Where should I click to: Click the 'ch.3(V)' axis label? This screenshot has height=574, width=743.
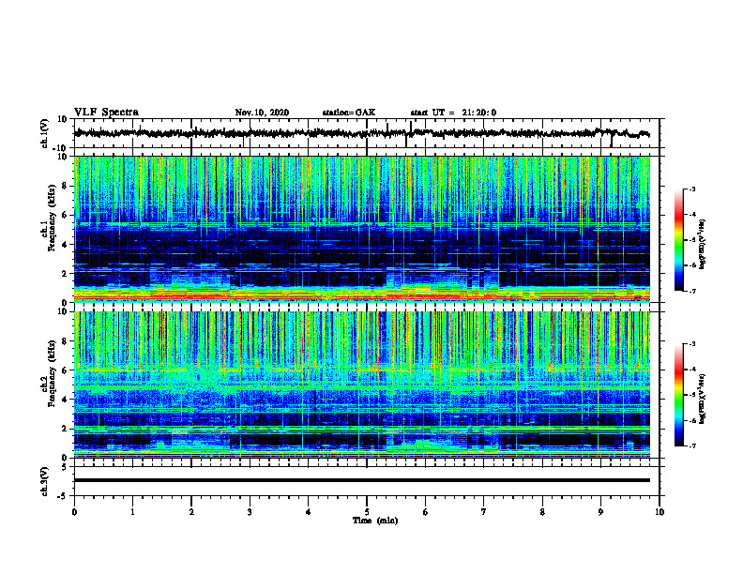(45, 481)
